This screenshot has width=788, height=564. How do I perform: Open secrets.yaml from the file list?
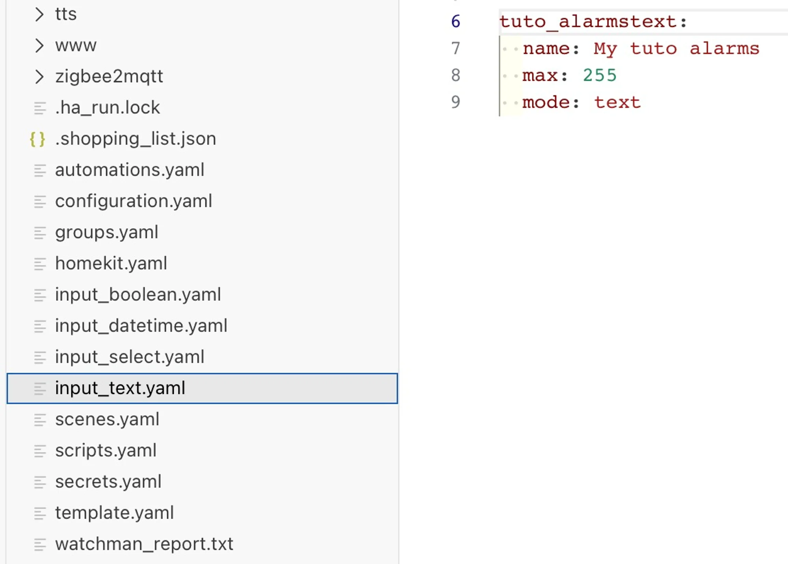108,482
